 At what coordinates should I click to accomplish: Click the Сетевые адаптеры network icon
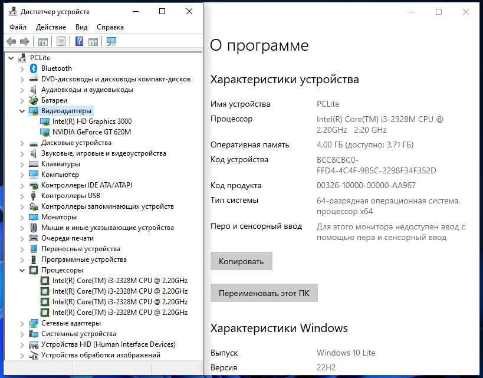tap(33, 323)
